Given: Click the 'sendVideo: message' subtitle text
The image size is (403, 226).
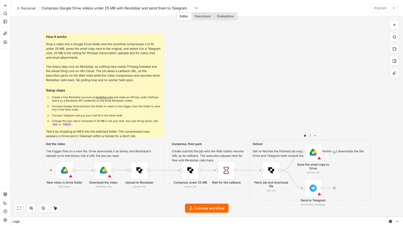Looking at the screenshot, I should 313,205.
